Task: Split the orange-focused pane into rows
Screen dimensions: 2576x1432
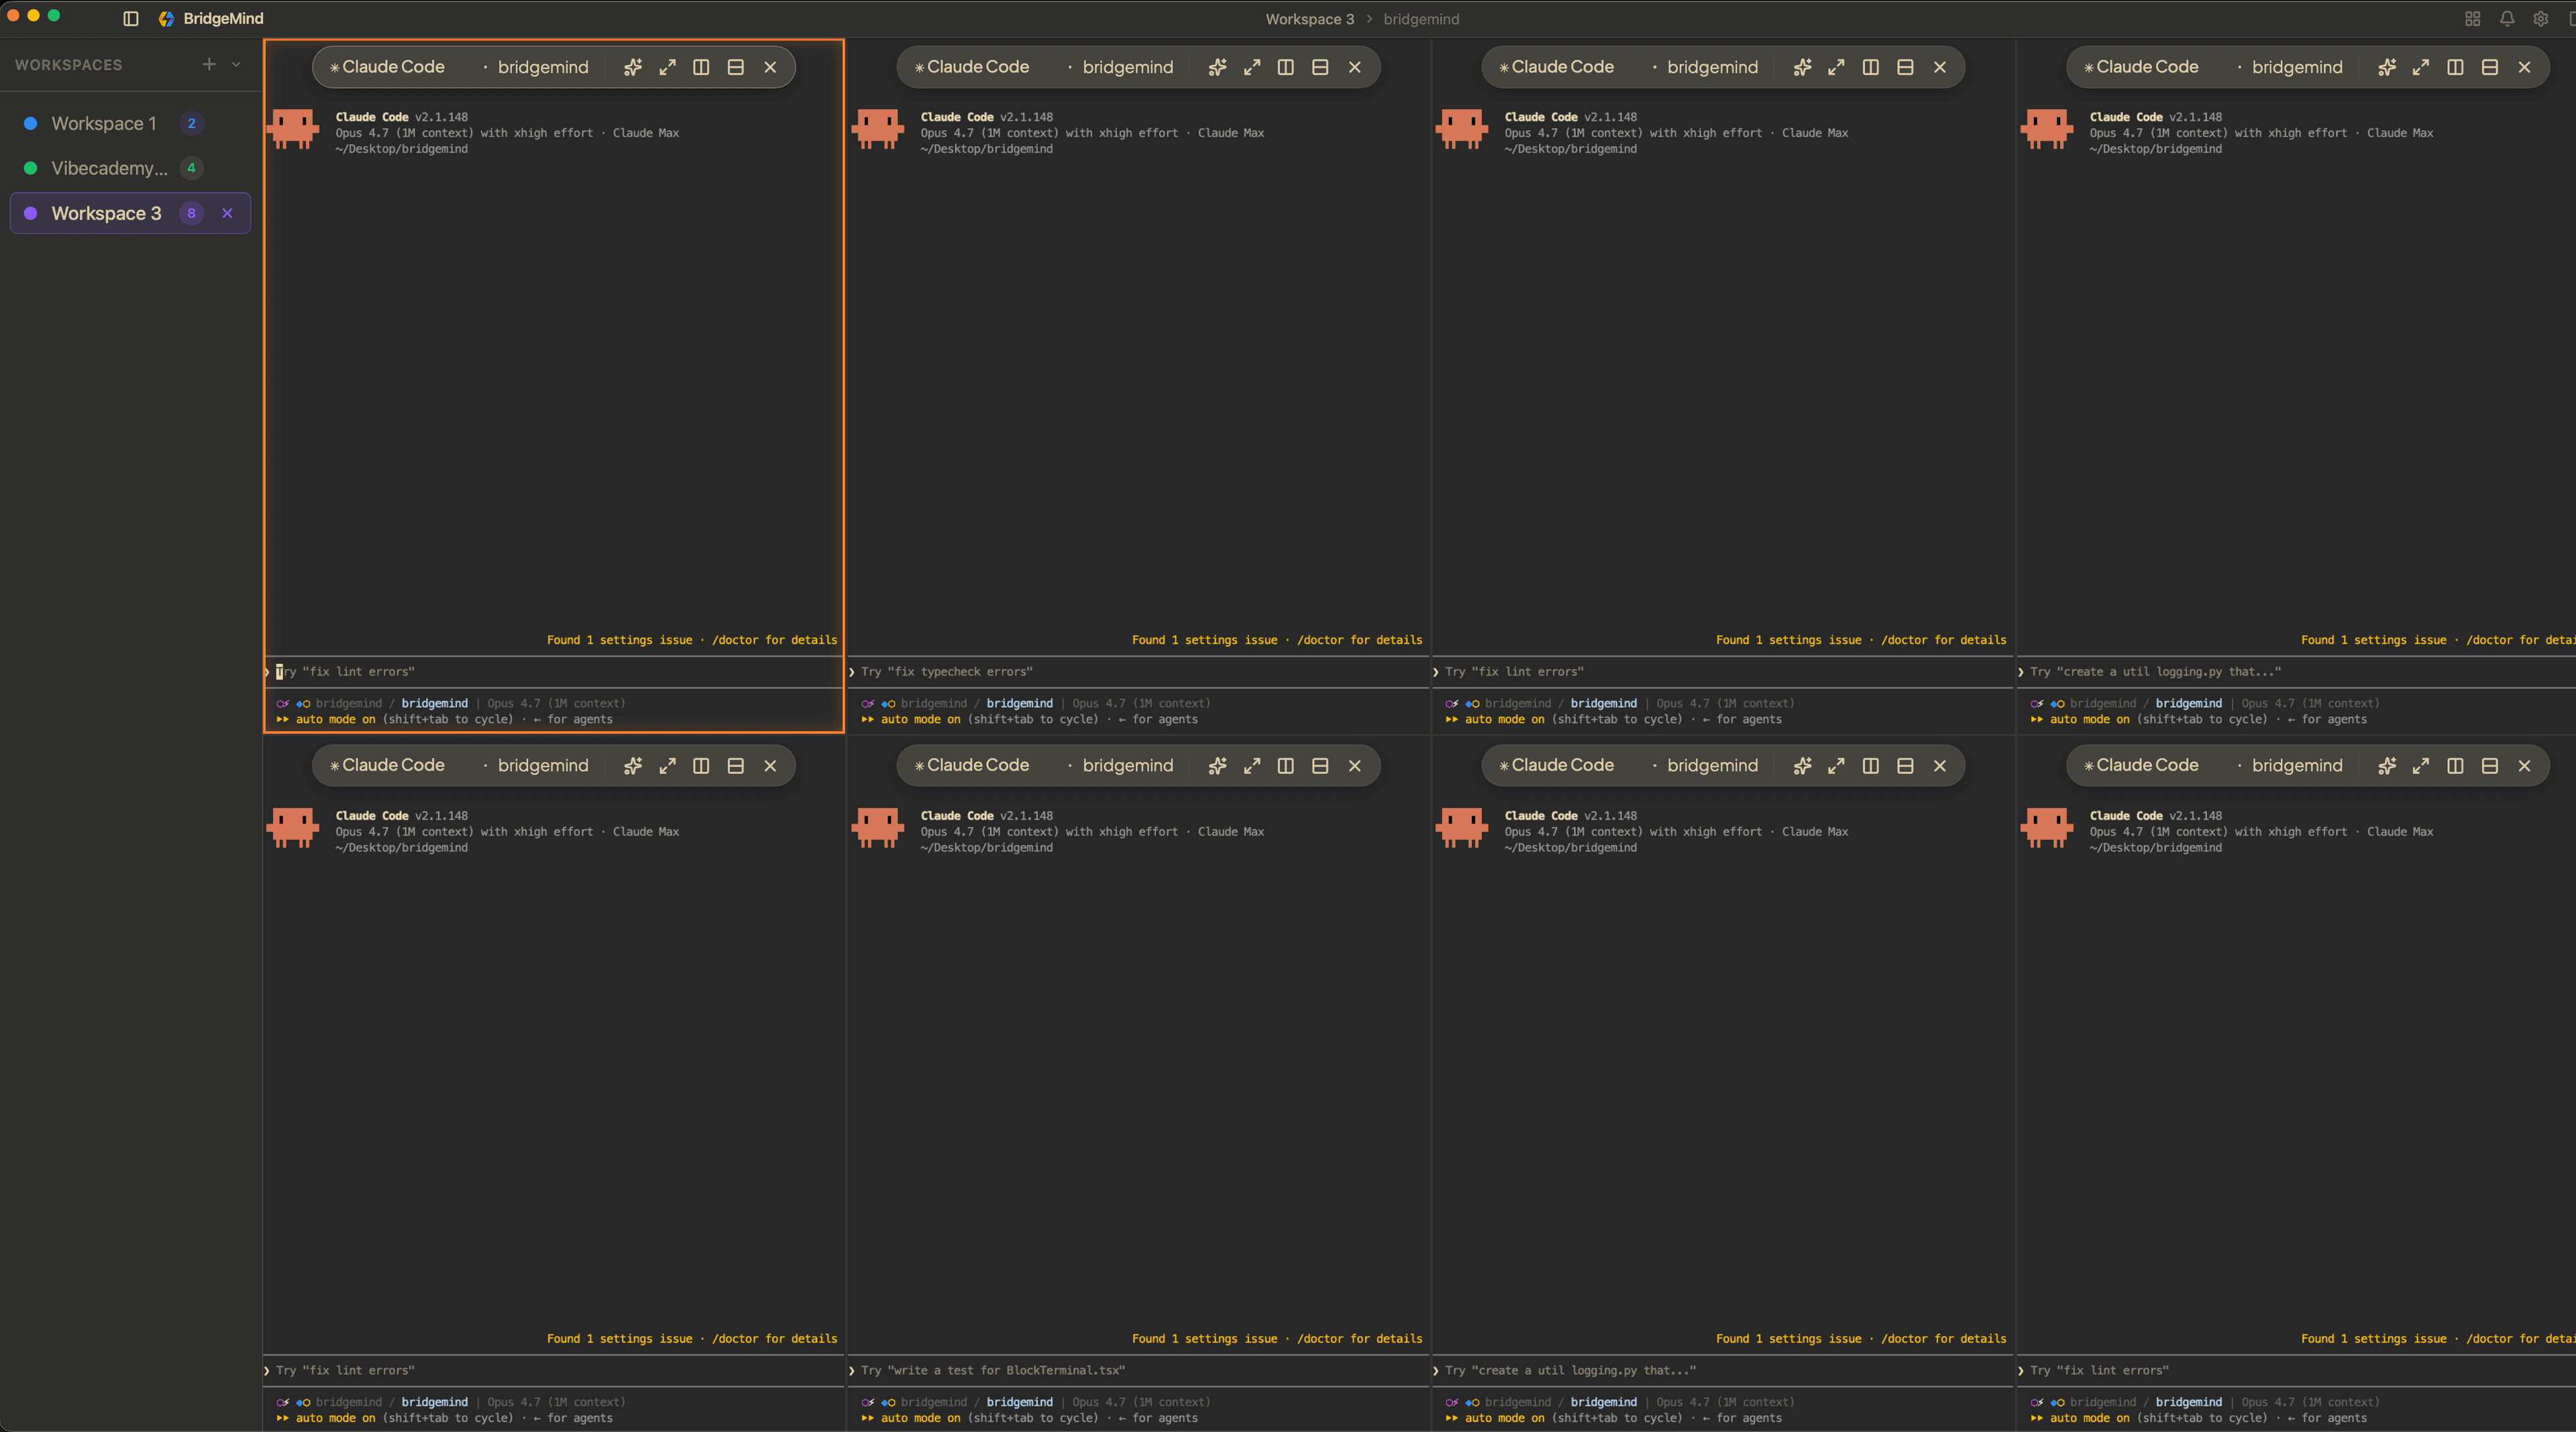Action: point(736,67)
